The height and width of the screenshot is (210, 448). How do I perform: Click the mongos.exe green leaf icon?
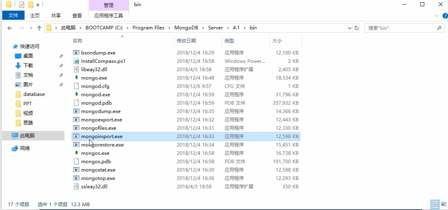click(76, 153)
